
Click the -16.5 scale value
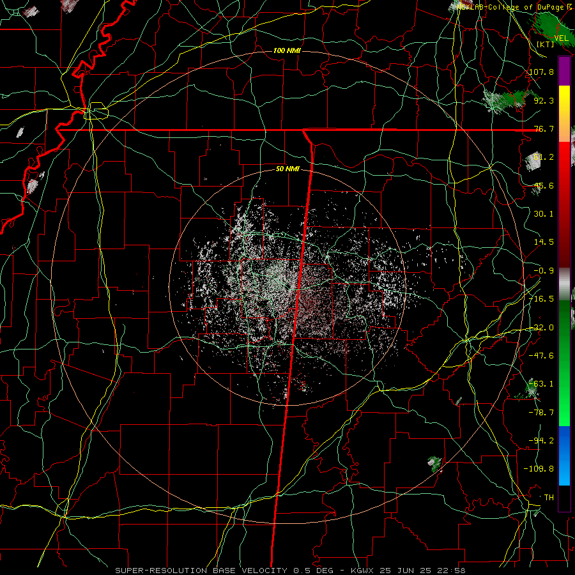[542, 299]
